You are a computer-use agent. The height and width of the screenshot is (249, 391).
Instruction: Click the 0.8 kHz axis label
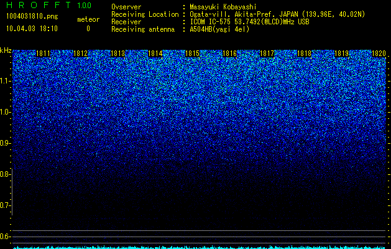click(5, 174)
